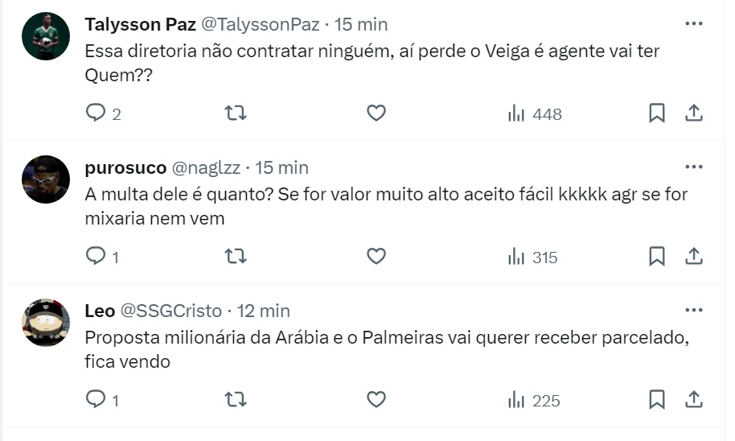Image resolution: width=735 pixels, height=441 pixels.
Task: Open more options on Talysson Paz's tweet
Action: [x=693, y=24]
